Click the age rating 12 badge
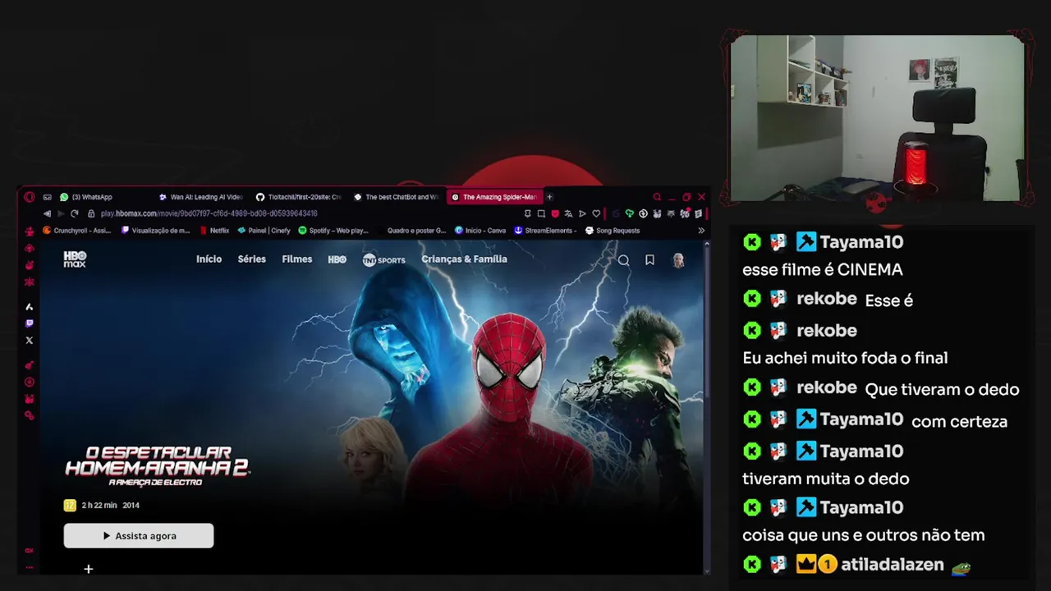 [x=70, y=506]
